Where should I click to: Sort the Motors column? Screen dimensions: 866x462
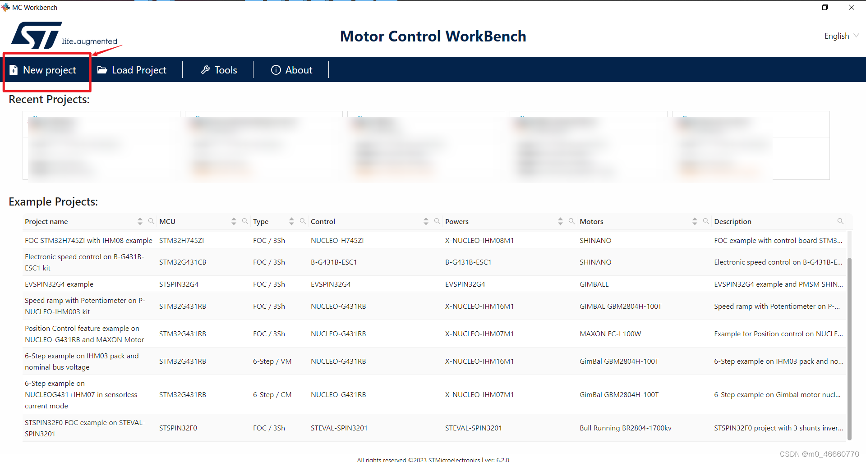tap(695, 221)
